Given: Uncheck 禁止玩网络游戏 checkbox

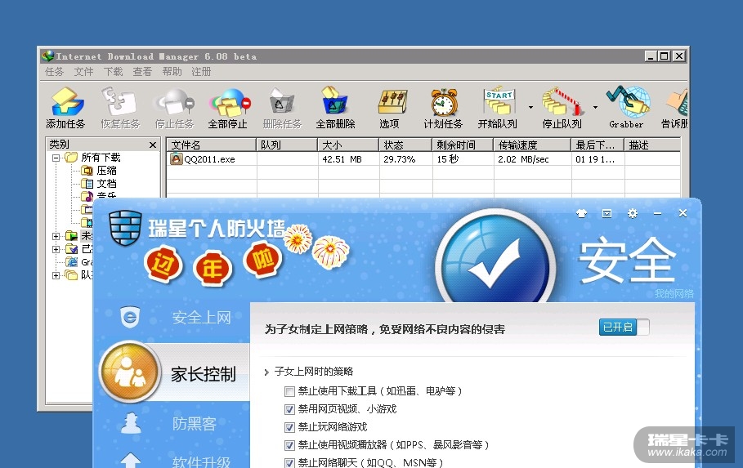Looking at the screenshot, I should tap(289, 427).
